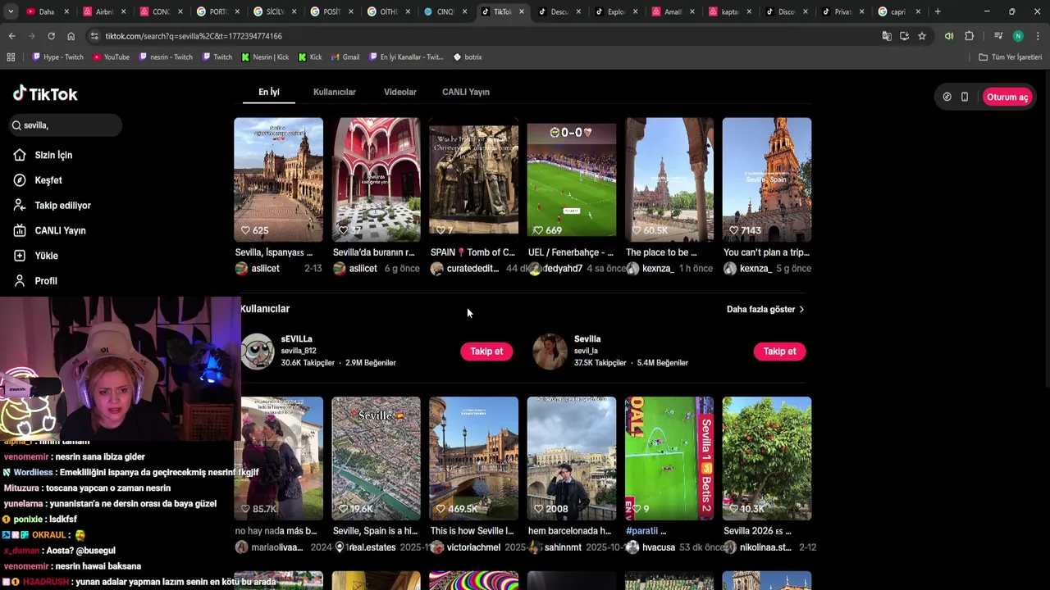1050x590 pixels.
Task: Open video thumbnail with 60.5K likes
Action: tap(669, 179)
